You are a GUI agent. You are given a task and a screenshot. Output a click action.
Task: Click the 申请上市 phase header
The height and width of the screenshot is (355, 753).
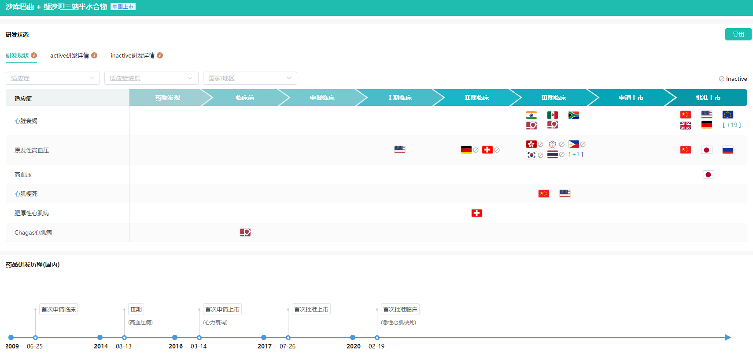[631, 98]
